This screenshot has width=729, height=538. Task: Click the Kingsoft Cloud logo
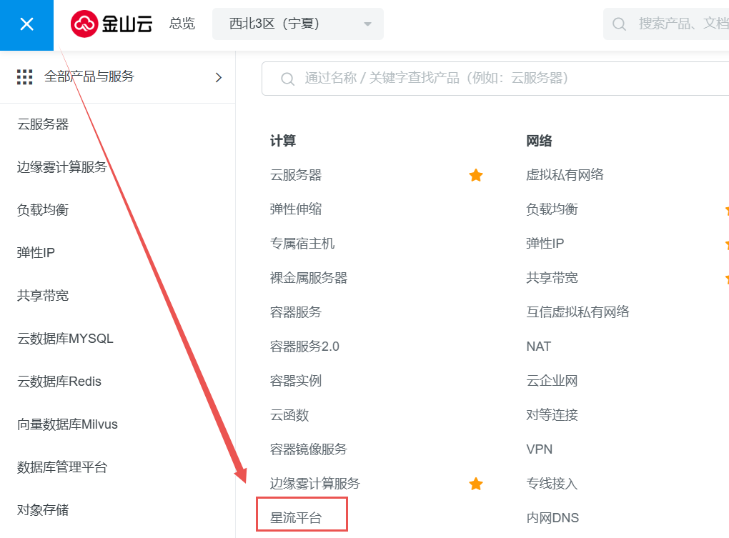point(112,24)
